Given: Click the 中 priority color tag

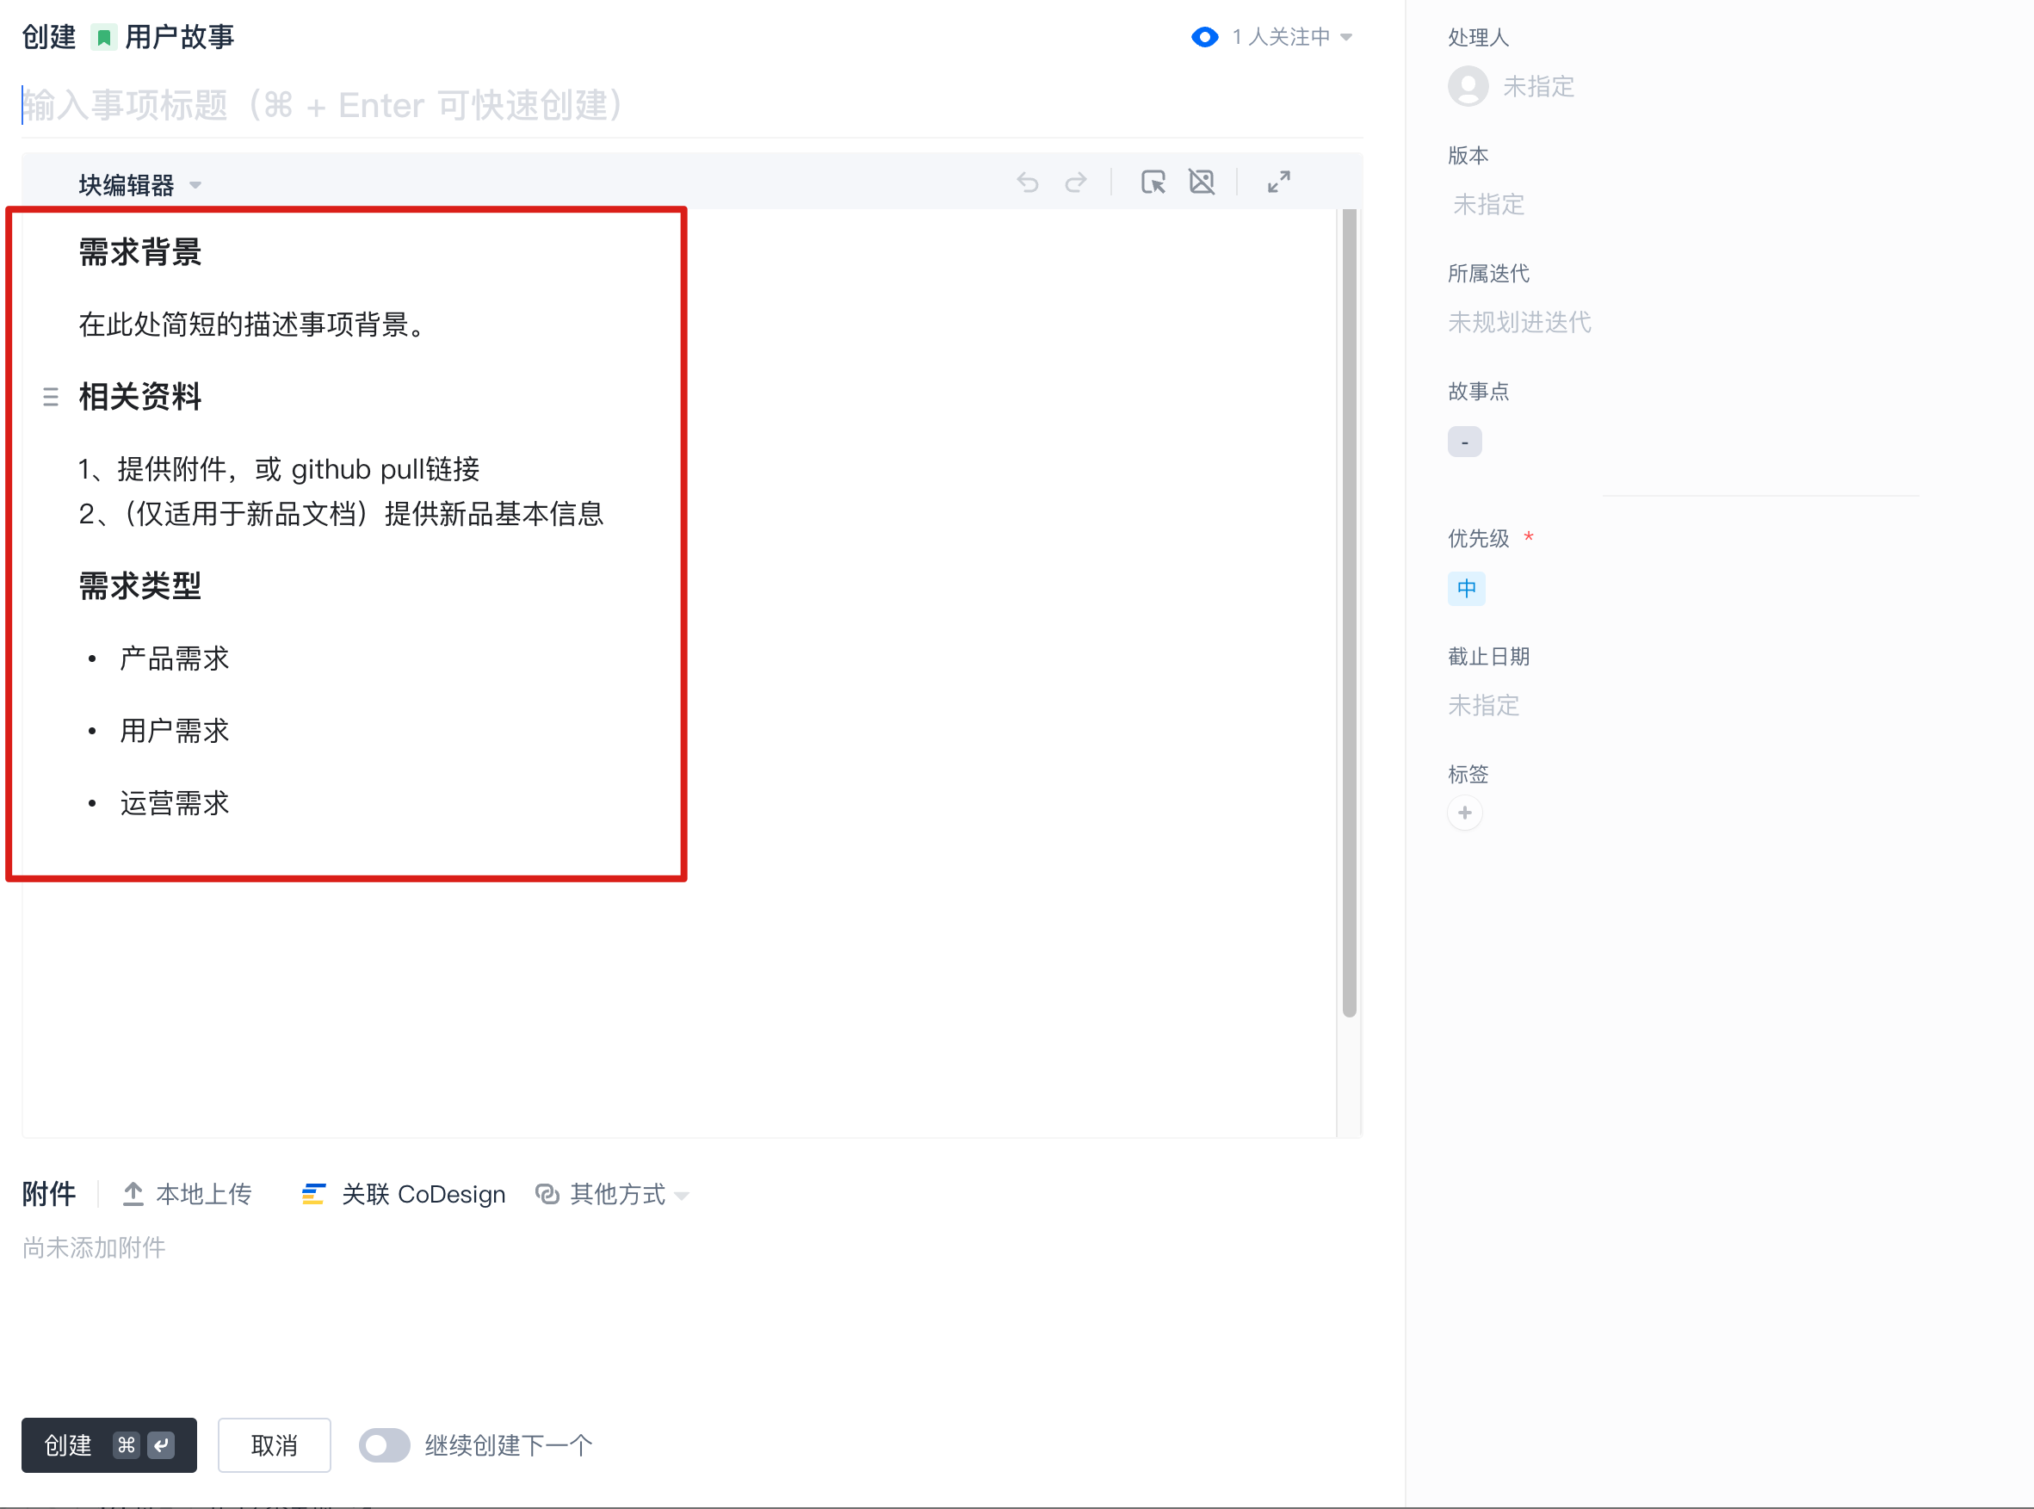Looking at the screenshot, I should coord(1466,588).
